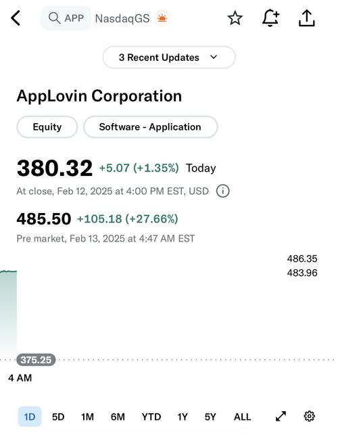Select the Equity tag
This screenshot has height=445, width=338.
point(47,127)
